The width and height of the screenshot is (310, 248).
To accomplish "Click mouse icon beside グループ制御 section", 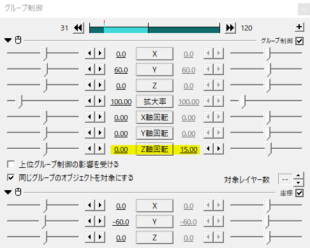I will [x=18, y=40].
